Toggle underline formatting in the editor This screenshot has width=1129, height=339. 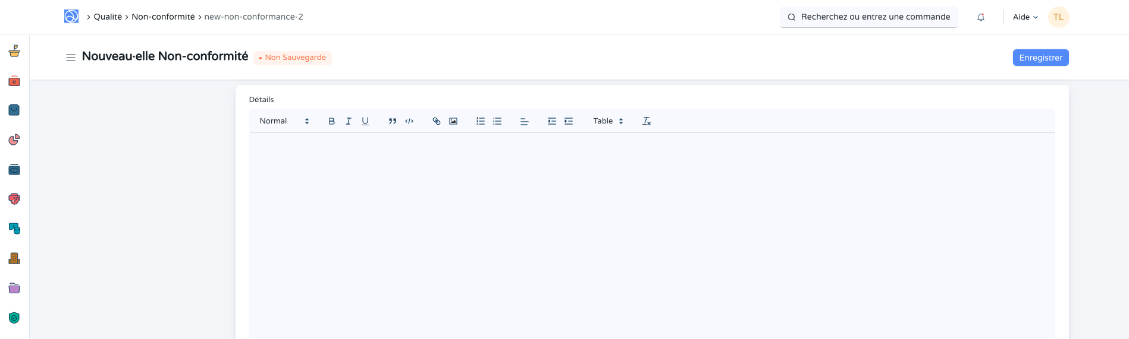click(x=365, y=121)
